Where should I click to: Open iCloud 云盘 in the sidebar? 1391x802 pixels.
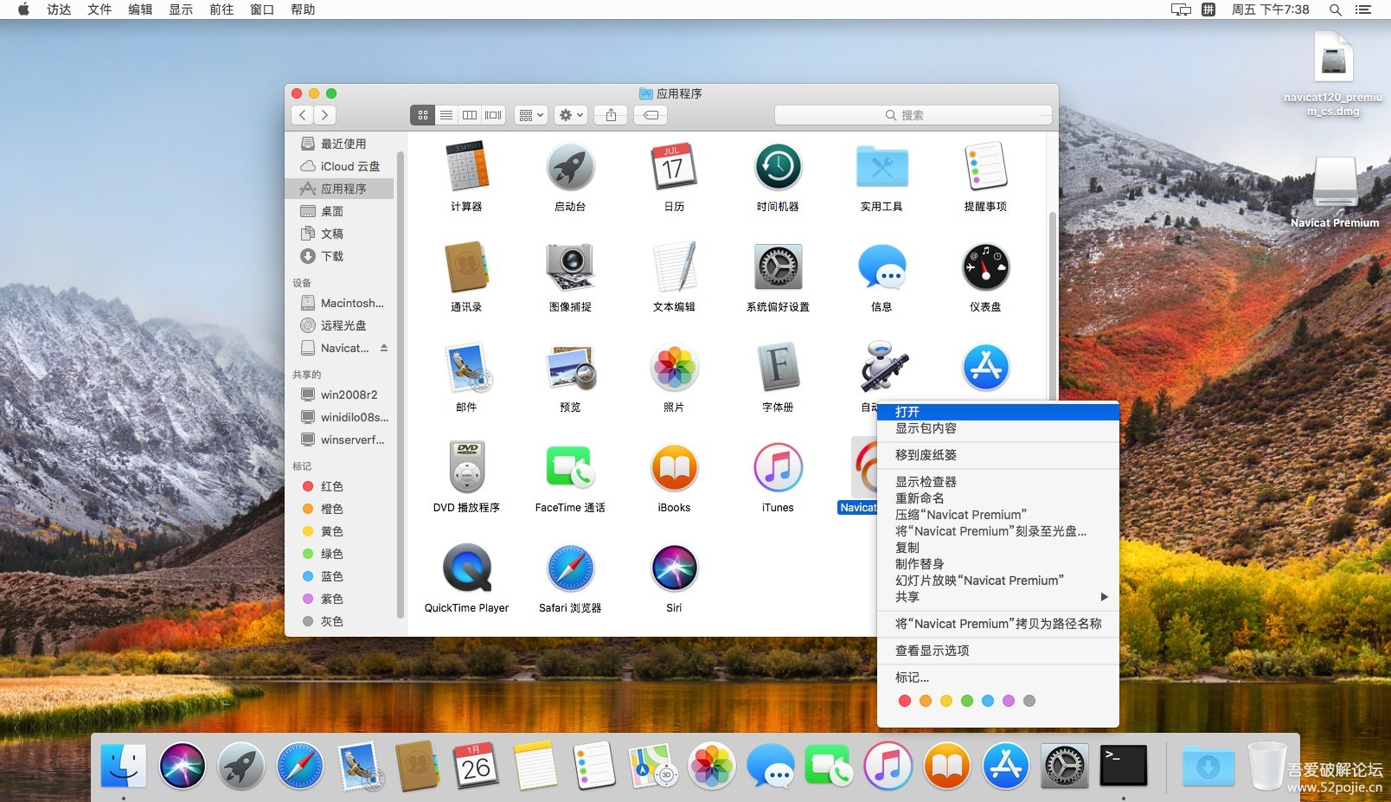pos(340,166)
